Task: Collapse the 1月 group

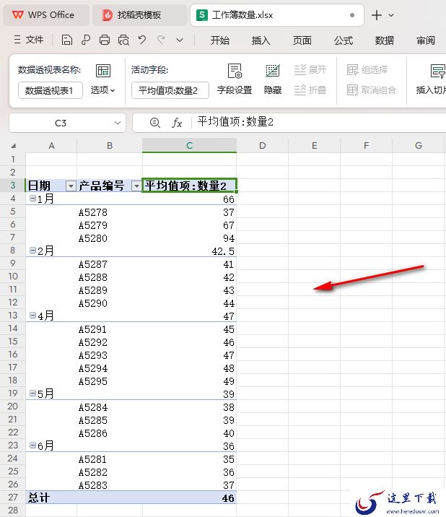Action: (x=32, y=198)
